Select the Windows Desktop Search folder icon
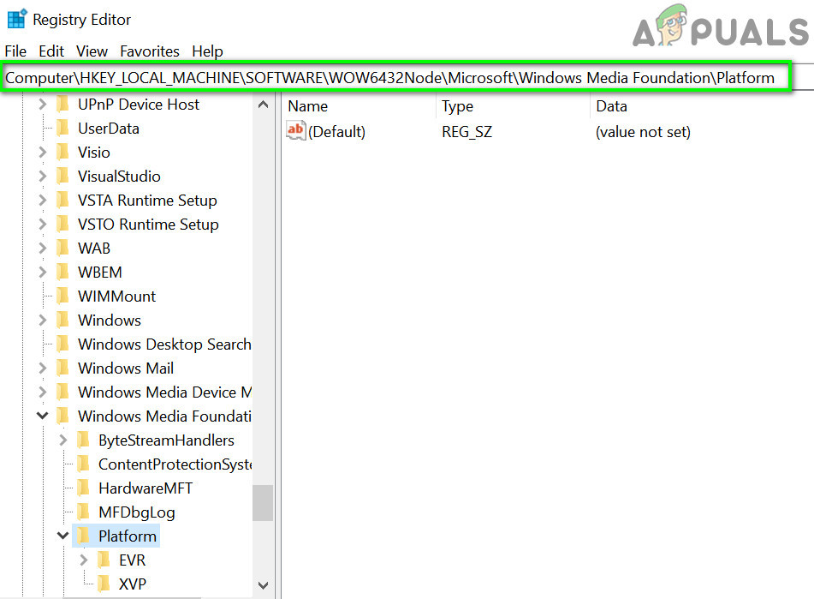This screenshot has width=814, height=599. click(62, 344)
